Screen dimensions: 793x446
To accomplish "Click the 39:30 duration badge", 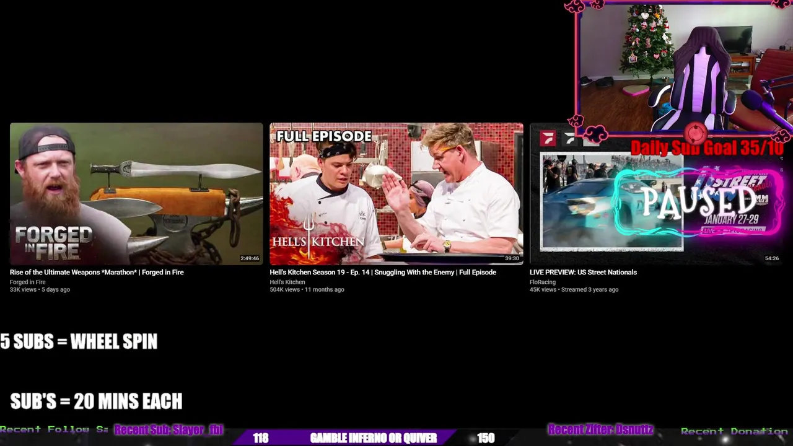I will [x=512, y=258].
